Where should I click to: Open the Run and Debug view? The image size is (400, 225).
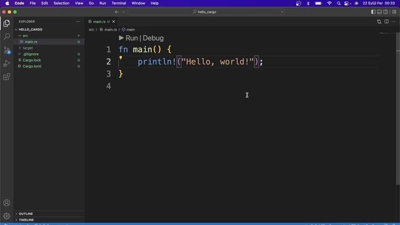7,63
